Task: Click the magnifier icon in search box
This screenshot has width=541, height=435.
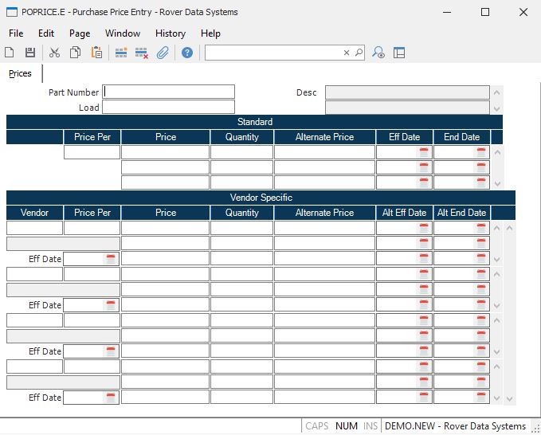Action: click(359, 53)
